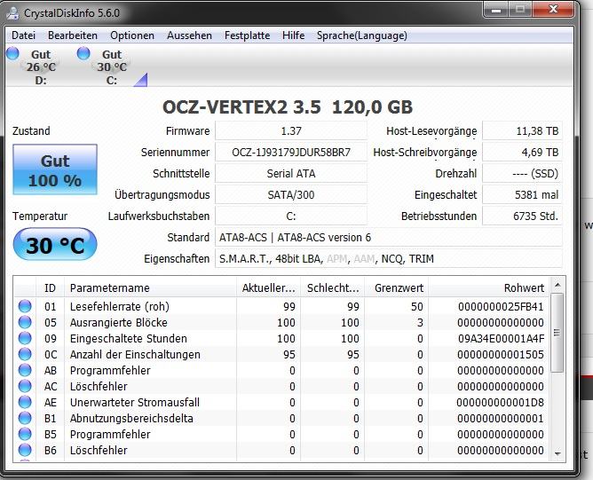
Task: Click the 11,38 TB Host-Lesevorgänge value
Action: [522, 130]
